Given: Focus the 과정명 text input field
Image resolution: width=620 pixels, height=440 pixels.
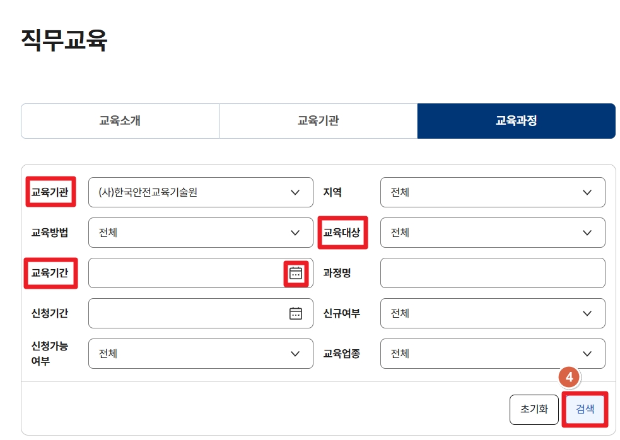Looking at the screenshot, I should click(492, 273).
